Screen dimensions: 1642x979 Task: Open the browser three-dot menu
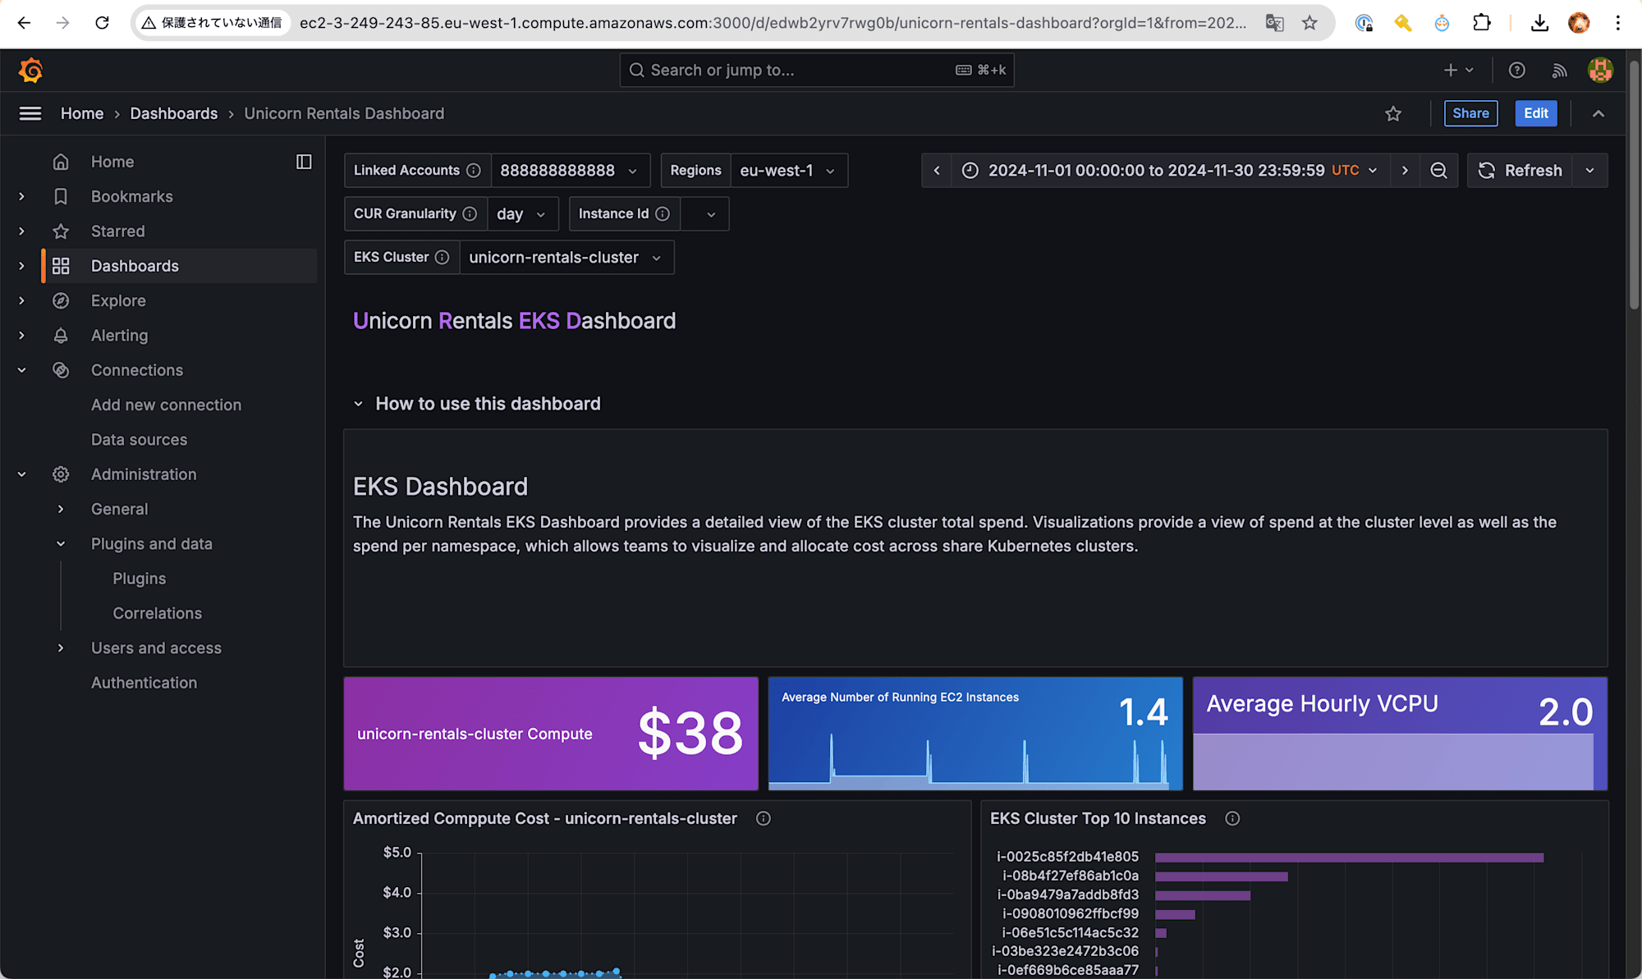(x=1618, y=23)
